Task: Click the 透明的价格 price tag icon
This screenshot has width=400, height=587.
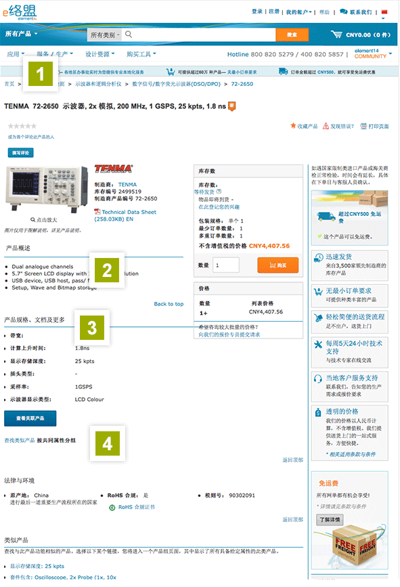Action: [x=318, y=412]
